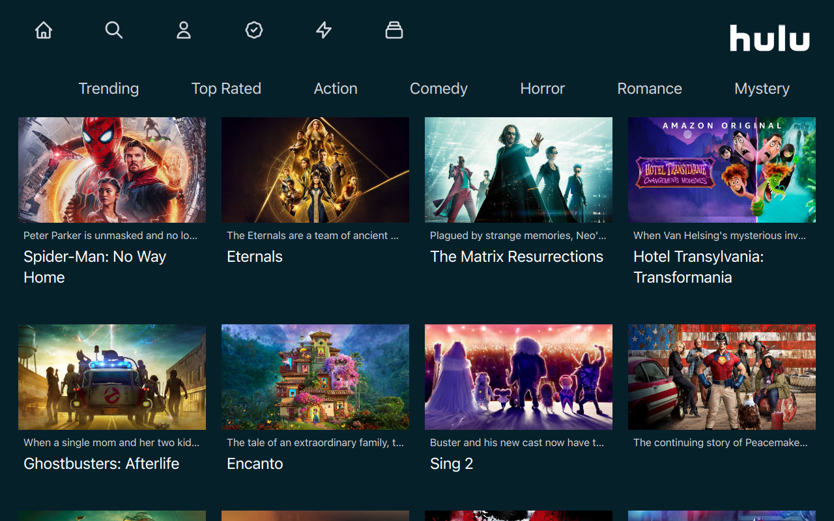Click 'Hotel Transylvania: Transformania' title
This screenshot has height=521, width=834.
698,267
